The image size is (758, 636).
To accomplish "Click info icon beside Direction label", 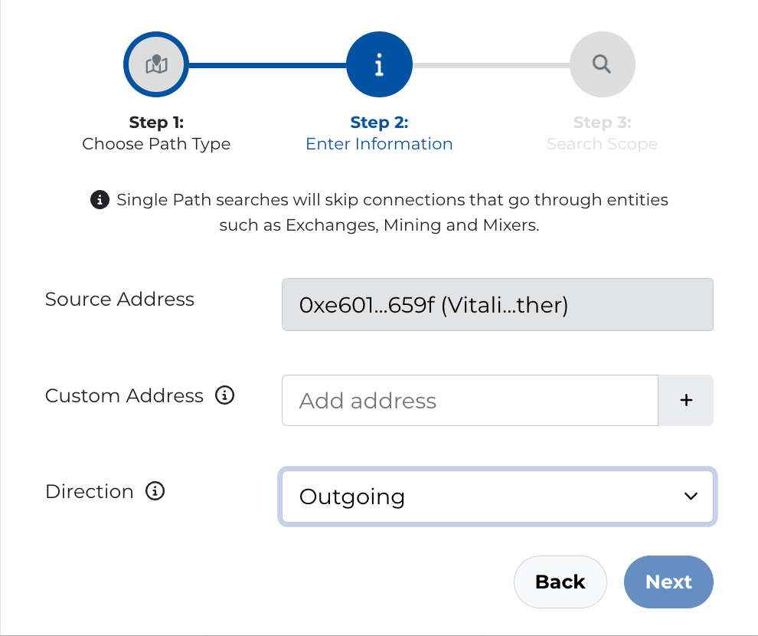I will [155, 491].
